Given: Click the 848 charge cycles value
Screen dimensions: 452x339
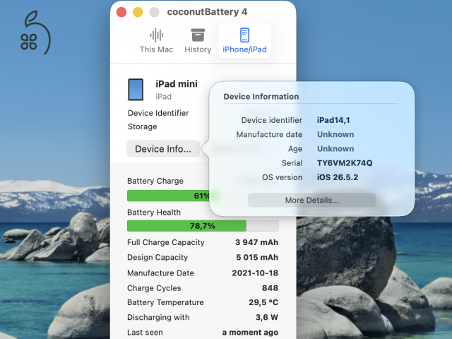Looking at the screenshot, I should 270,288.
